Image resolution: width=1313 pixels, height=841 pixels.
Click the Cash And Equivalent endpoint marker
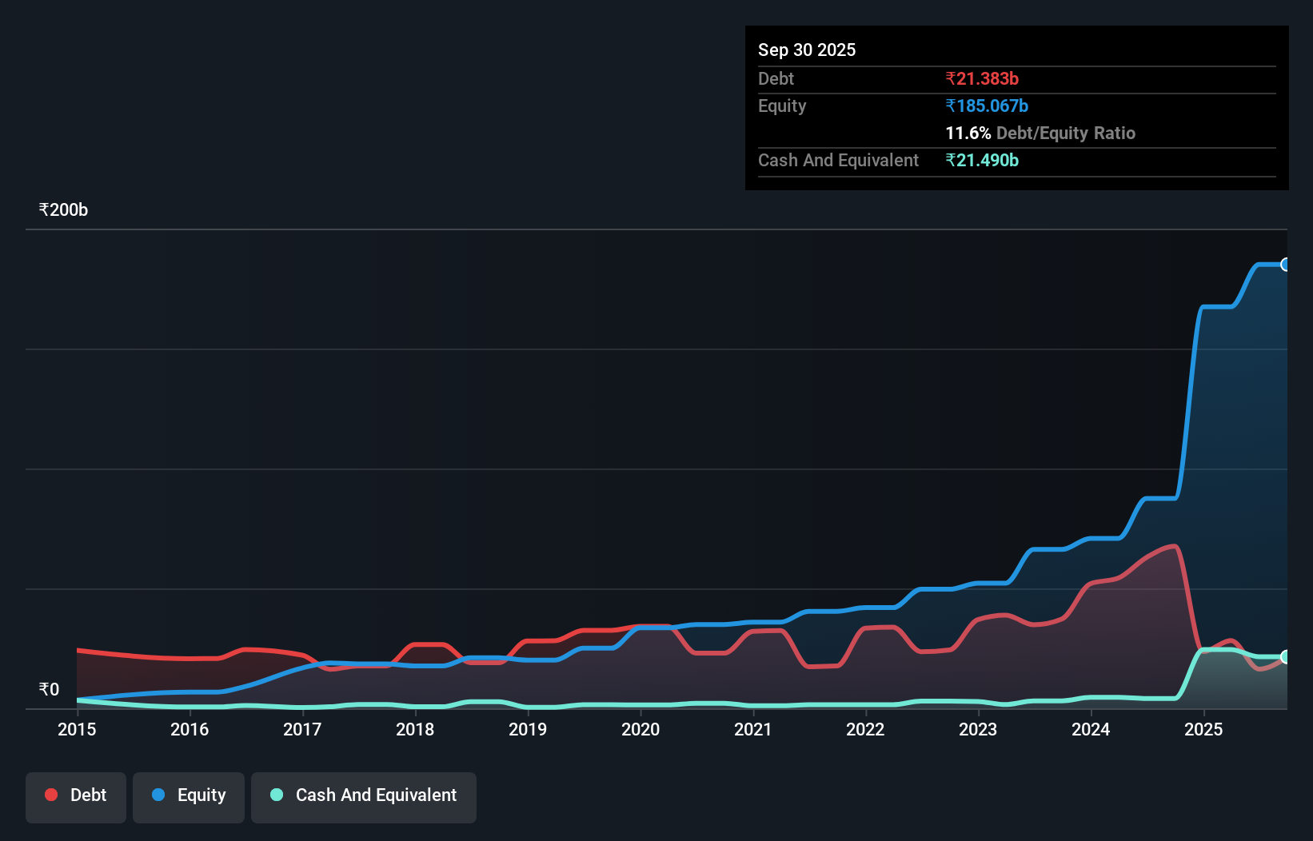(1286, 657)
